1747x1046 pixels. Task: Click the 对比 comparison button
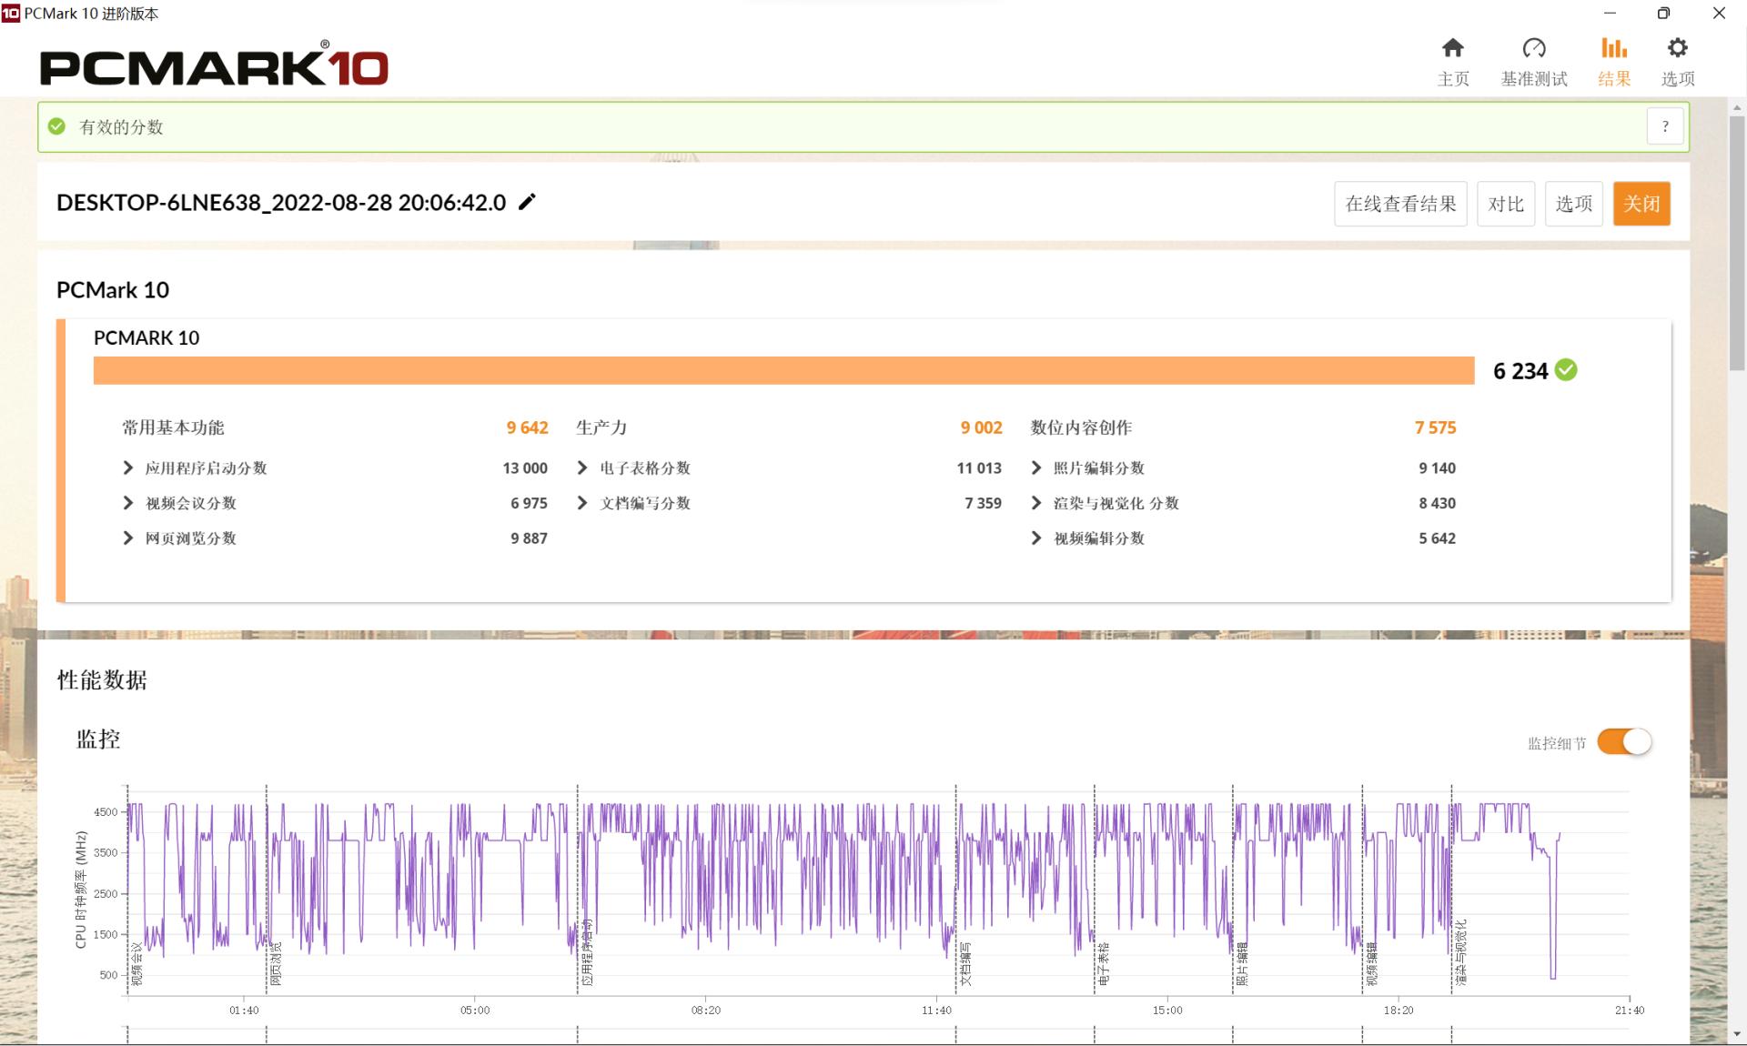click(x=1506, y=204)
